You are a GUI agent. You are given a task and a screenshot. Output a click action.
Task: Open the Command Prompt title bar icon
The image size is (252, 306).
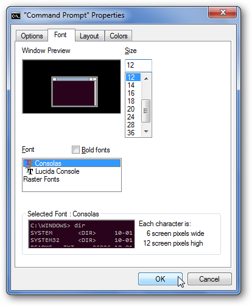tap(16, 16)
